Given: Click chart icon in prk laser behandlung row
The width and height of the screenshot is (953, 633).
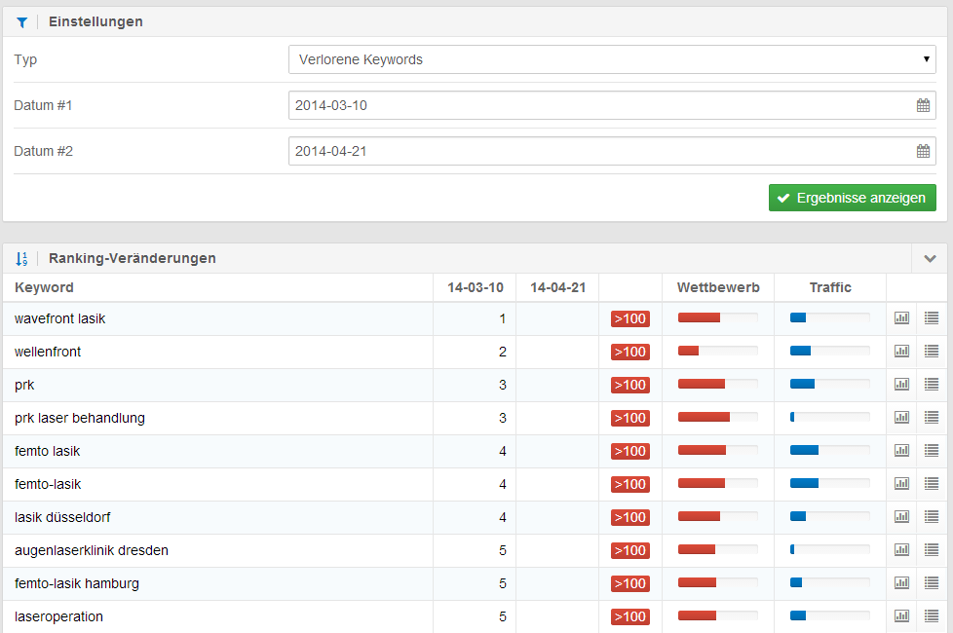Looking at the screenshot, I should (901, 418).
